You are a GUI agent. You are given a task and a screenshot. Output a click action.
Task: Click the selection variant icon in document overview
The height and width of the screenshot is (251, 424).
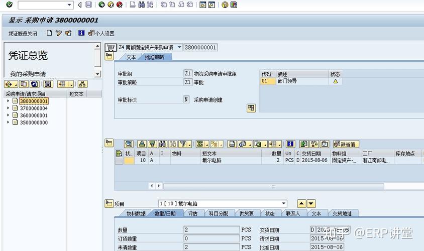tap(11, 84)
